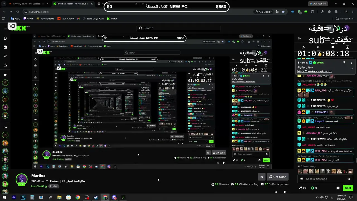This screenshot has width=357, height=201.
Task: Open File Explorer from taskbar
Action: [59, 197]
